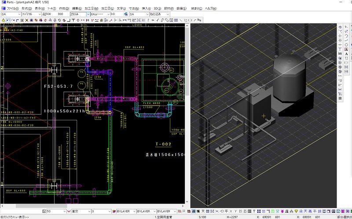Click the yellow bell icon in top toolbar

[4, 20]
